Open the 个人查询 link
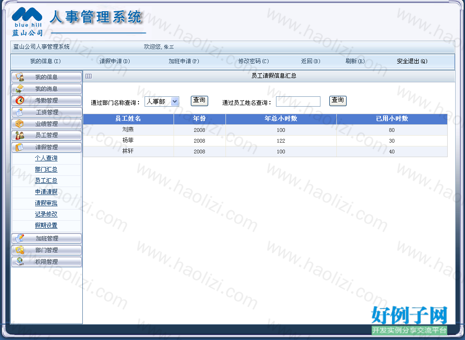This screenshot has height=340, width=465. (46, 158)
